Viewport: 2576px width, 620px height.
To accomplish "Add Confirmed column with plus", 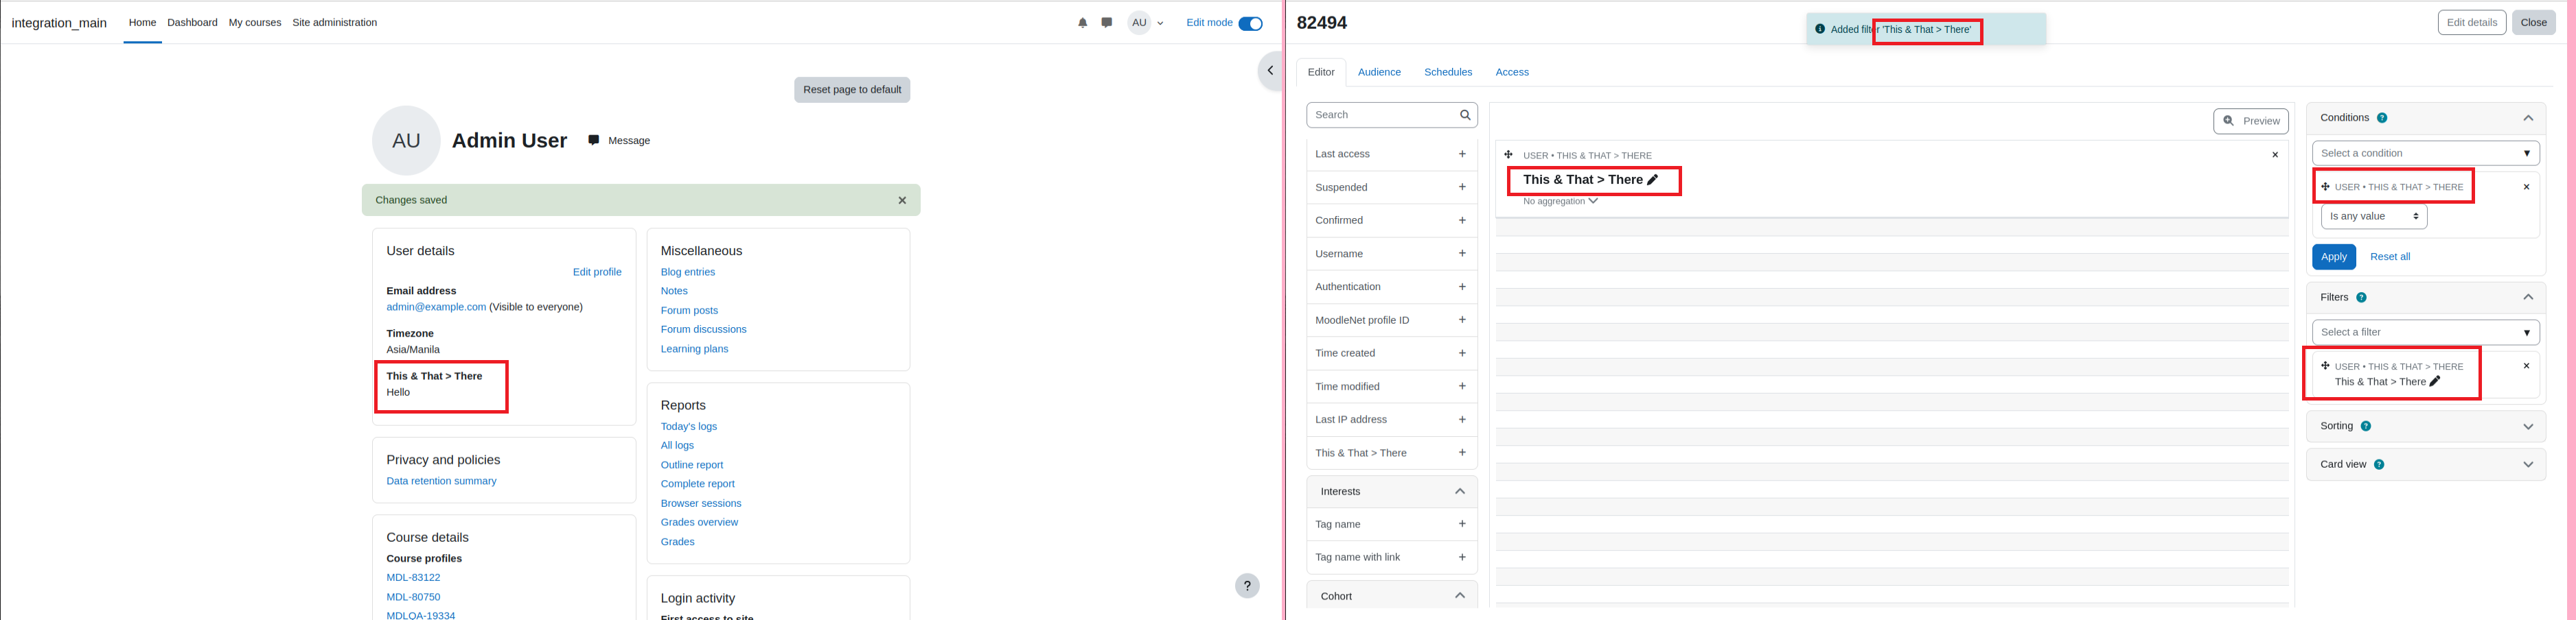I will (x=1462, y=221).
